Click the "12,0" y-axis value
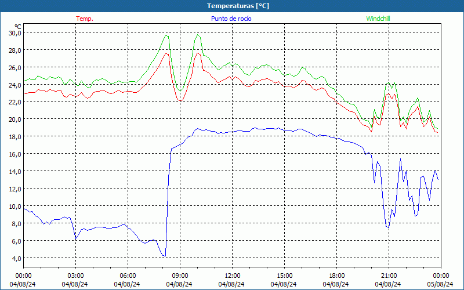 click(15, 189)
